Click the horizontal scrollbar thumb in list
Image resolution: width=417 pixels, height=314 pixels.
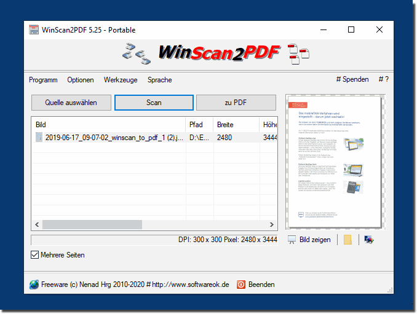pyautogui.click(x=92, y=224)
